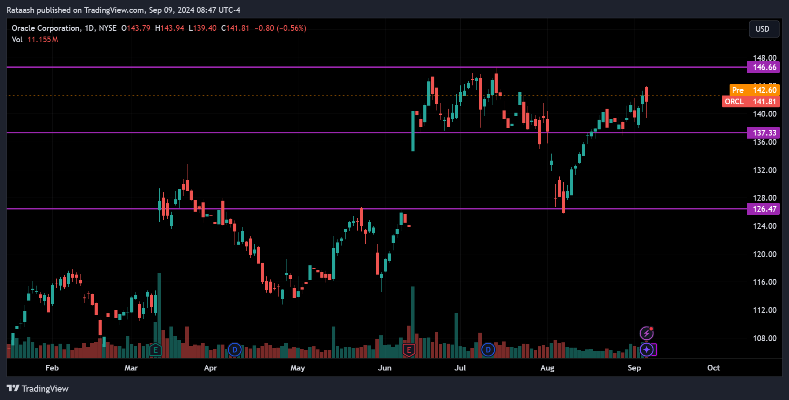The image size is (789, 400).
Task: Click the 146.66 horizontal line price label
Action: coord(763,67)
